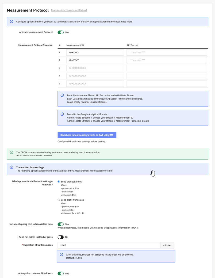Choose Send profit from sales option

(x=59, y=200)
